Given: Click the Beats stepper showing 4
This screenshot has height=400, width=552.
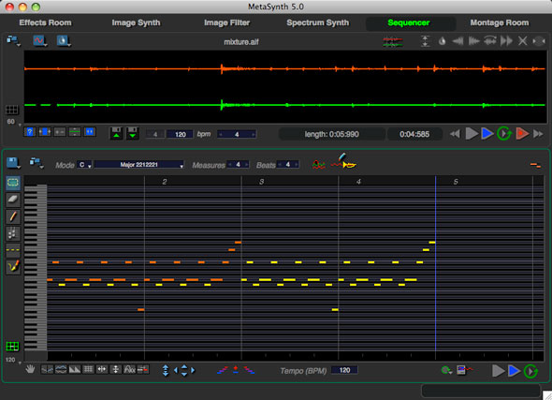Looking at the screenshot, I should (x=287, y=165).
